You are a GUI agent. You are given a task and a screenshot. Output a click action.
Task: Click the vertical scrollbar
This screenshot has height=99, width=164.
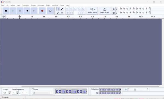(x=163, y=52)
